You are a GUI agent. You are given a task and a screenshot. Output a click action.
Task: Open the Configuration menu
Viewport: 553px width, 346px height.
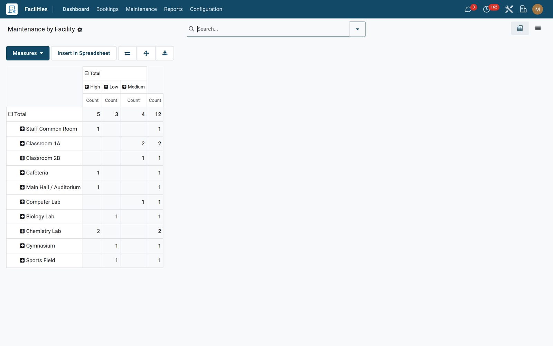(x=206, y=9)
